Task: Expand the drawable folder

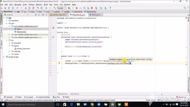Action: [9, 43]
